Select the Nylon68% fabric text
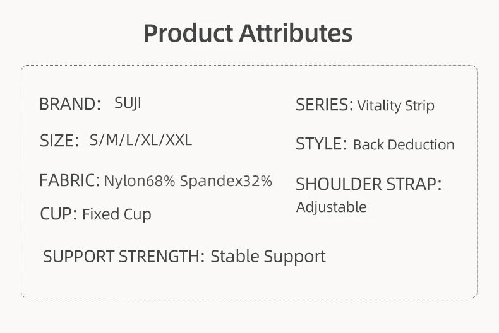499x333 pixels. click(140, 182)
